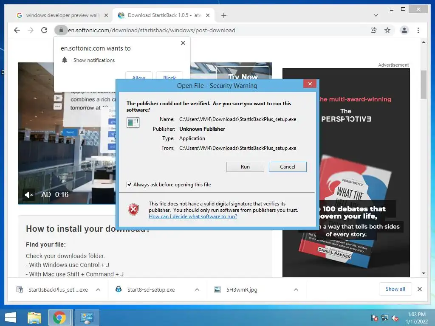The image size is (435, 326).
Task: Dismiss the notification permission popup
Action: [x=183, y=43]
